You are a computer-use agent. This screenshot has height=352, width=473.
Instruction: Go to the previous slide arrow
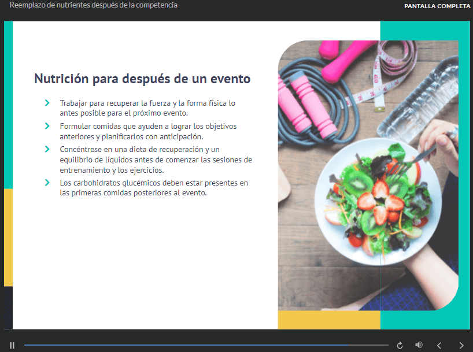point(439,345)
